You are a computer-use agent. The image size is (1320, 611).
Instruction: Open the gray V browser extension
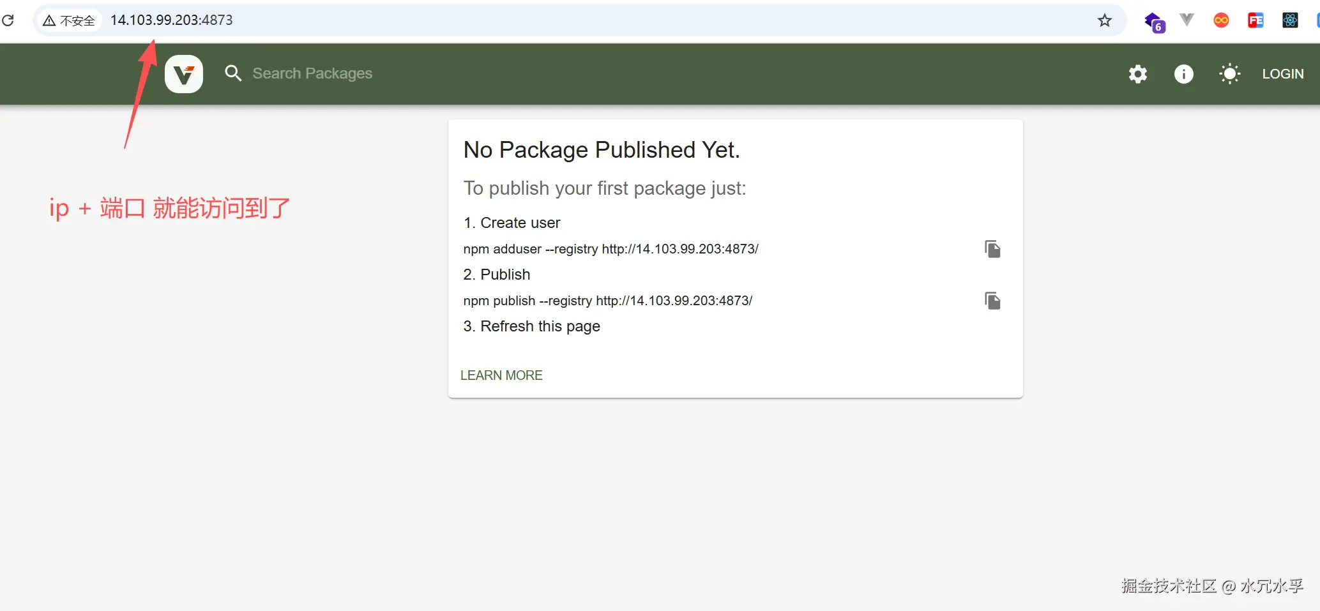click(1187, 20)
